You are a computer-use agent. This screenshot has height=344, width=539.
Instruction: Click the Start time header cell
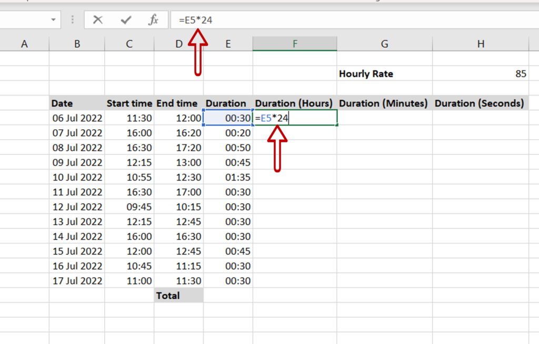click(129, 103)
